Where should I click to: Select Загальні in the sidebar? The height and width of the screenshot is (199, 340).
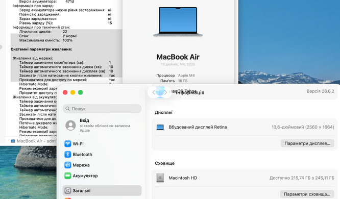coord(102,190)
